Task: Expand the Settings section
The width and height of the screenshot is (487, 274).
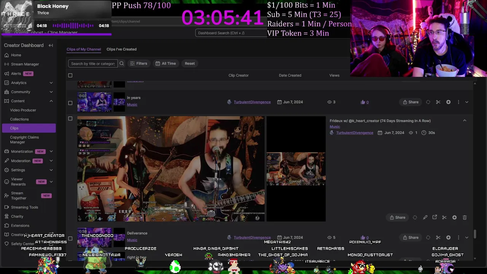Action: (x=51, y=170)
